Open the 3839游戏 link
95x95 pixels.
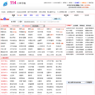[50, 64]
